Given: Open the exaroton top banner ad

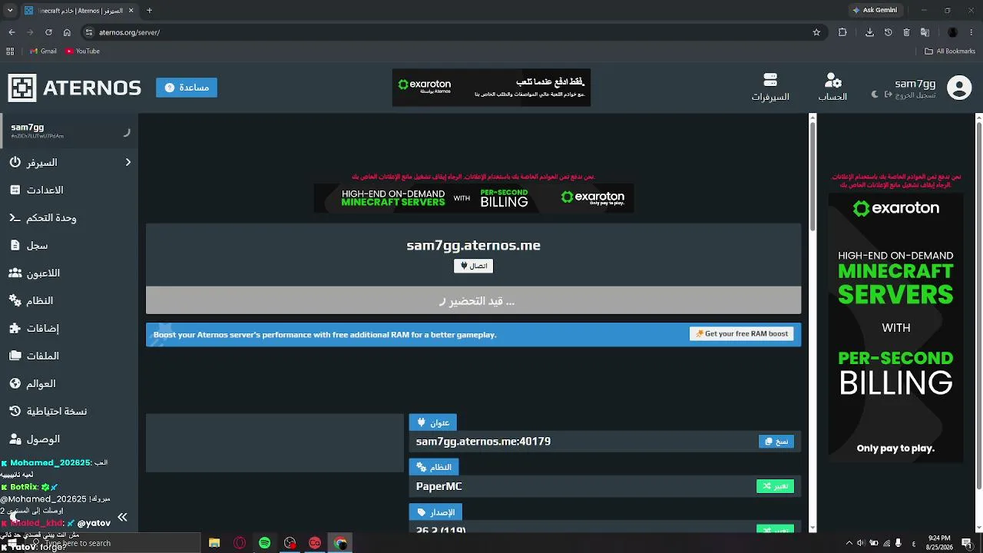Looking at the screenshot, I should [491, 88].
